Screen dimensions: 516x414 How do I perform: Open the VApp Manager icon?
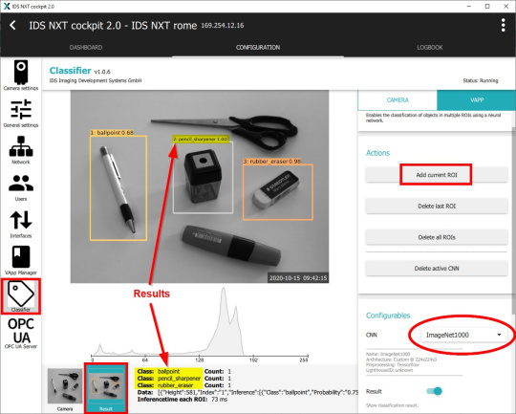(x=21, y=260)
